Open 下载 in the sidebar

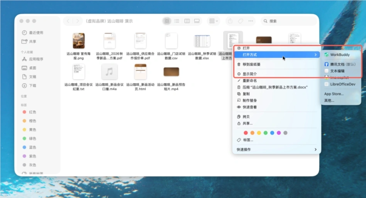tap(29, 86)
